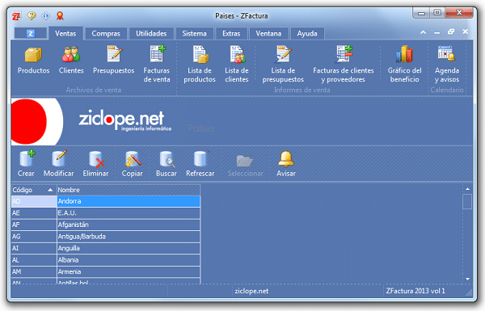This screenshot has height=311, width=485.
Task: Click the Modificar record icon
Action: (59, 158)
